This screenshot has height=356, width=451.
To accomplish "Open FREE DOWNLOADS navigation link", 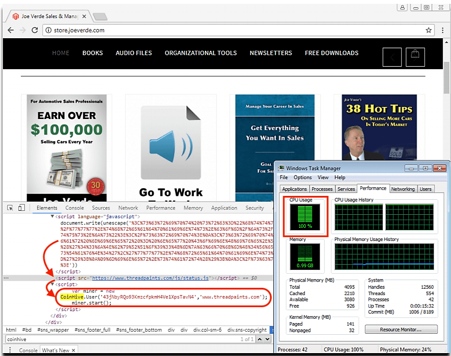I will (x=332, y=53).
